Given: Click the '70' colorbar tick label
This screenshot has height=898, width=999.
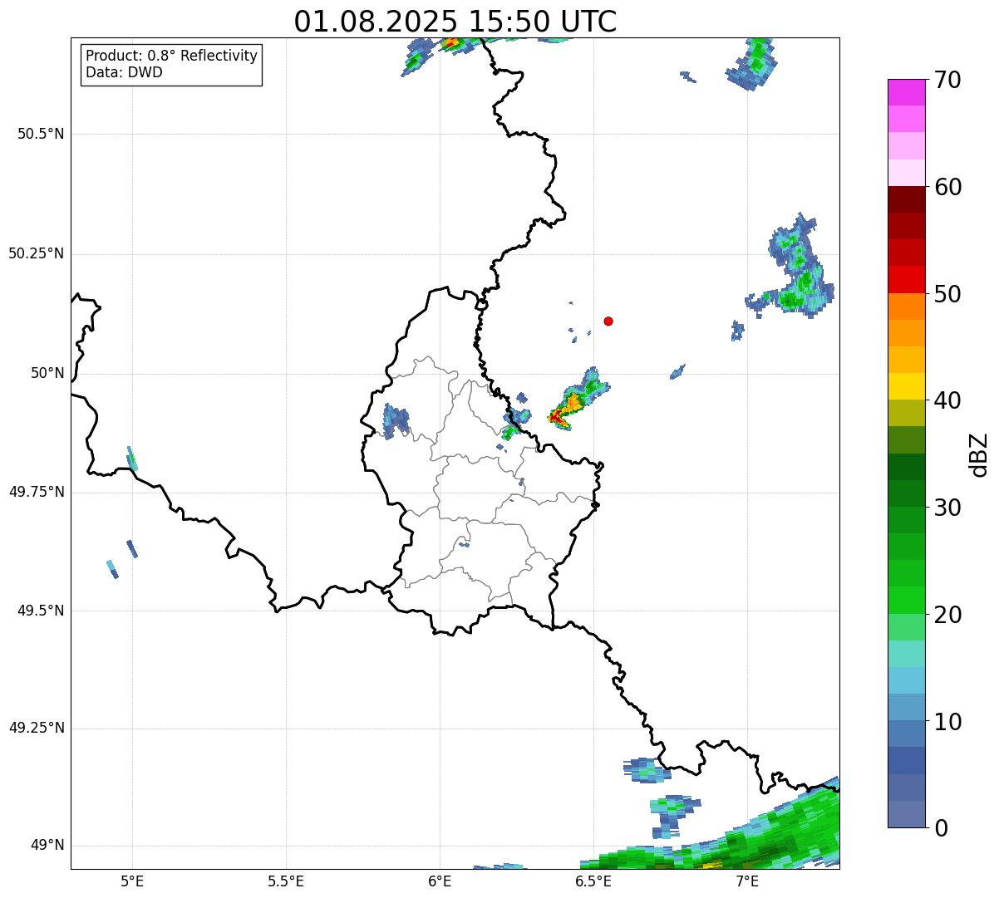Looking at the screenshot, I should coord(947,80).
